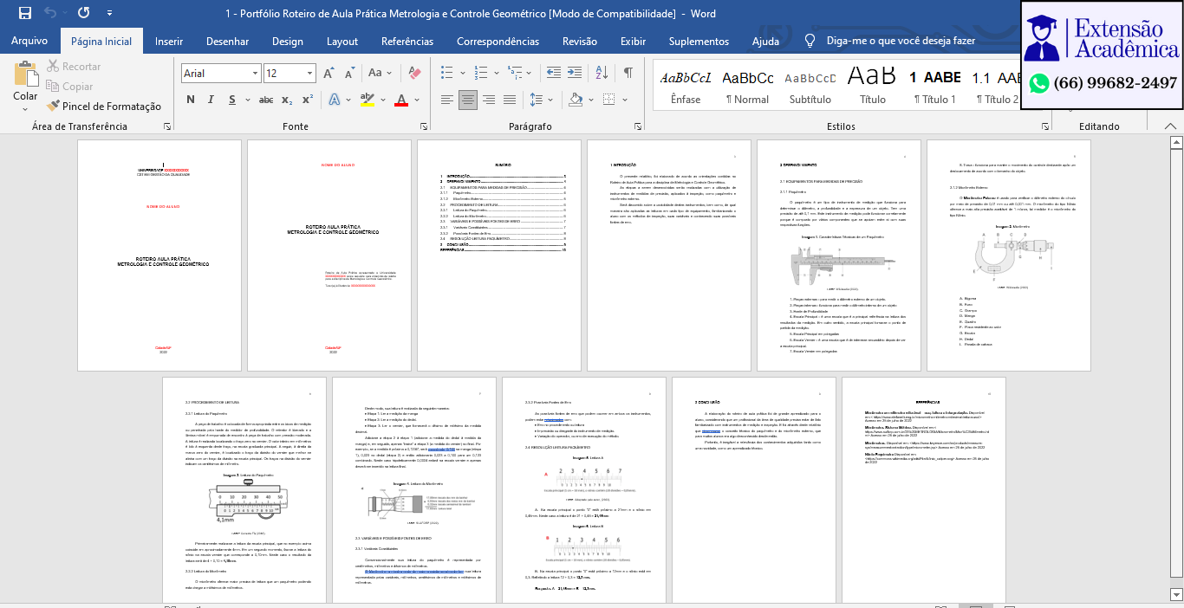Click the Colar clipboard icon
1184x608 pixels.
[25, 74]
